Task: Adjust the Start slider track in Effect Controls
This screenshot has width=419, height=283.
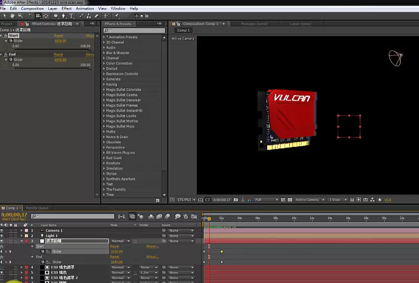Action: (x=53, y=50)
